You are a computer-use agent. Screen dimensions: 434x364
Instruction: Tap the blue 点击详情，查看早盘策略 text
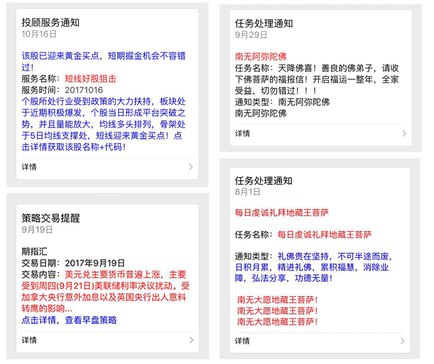click(69, 320)
